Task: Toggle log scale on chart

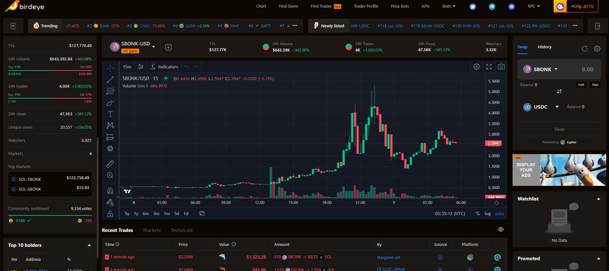Action: click(x=488, y=214)
